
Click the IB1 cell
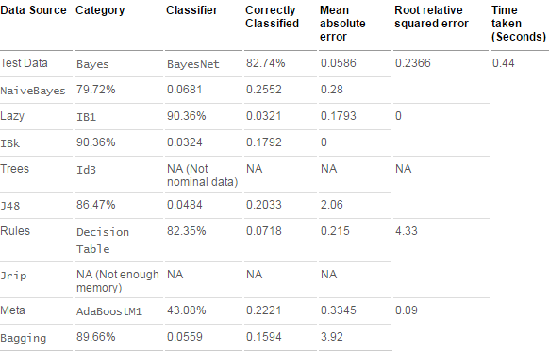(x=86, y=117)
